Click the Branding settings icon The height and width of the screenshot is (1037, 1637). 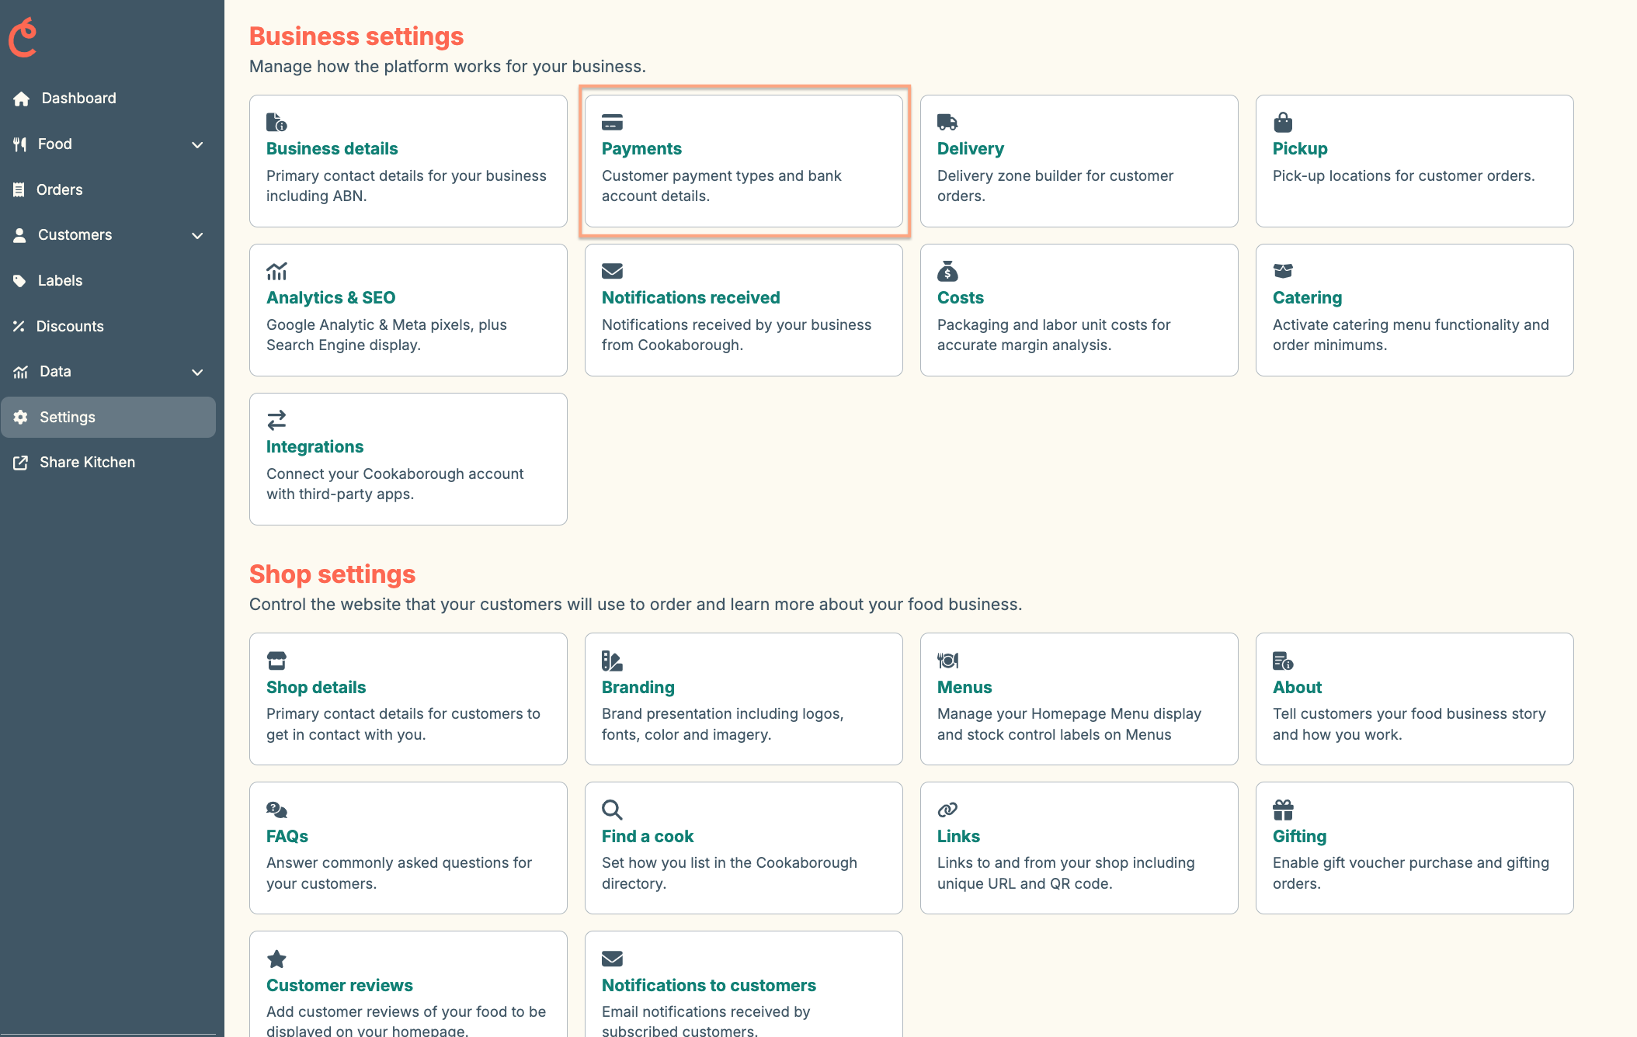612,659
